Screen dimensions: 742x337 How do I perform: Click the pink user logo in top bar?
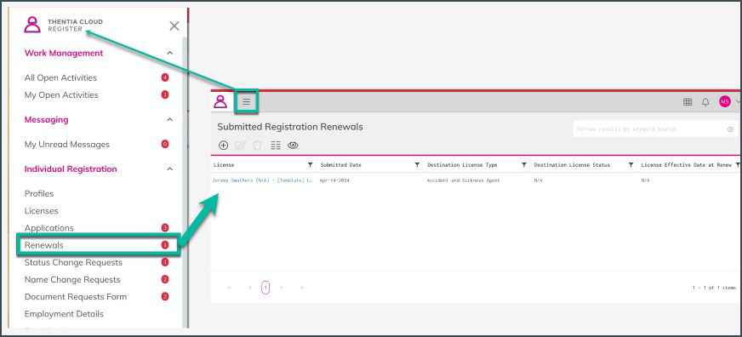pos(220,101)
